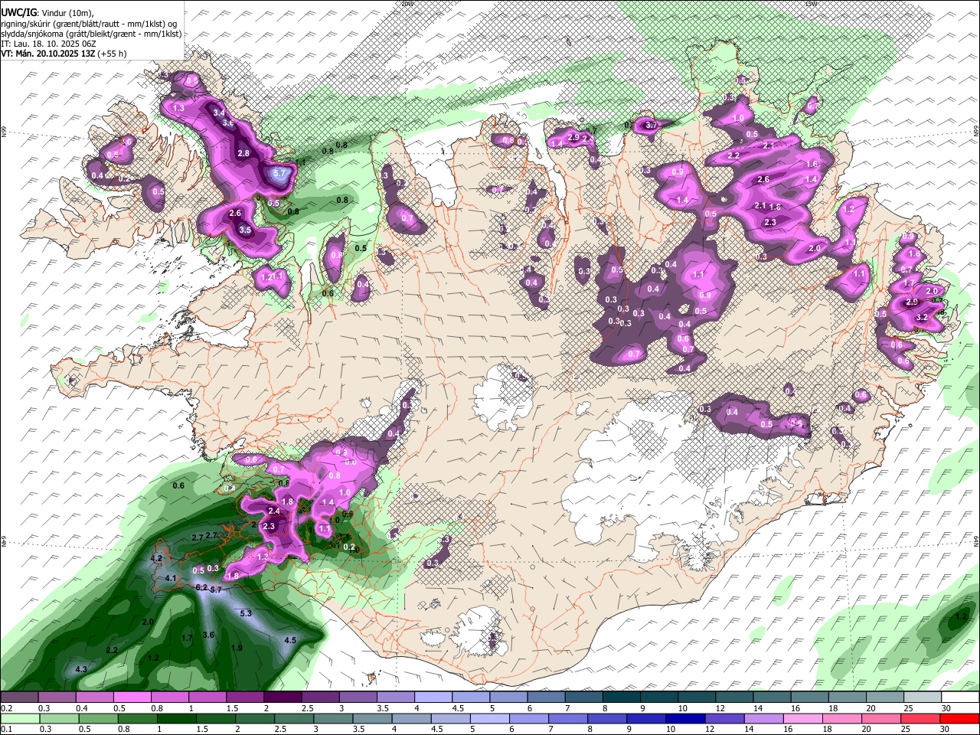Click the 'UWC/IG: Vindur (10m)' map title
This screenshot has height=735, width=980.
(47, 13)
